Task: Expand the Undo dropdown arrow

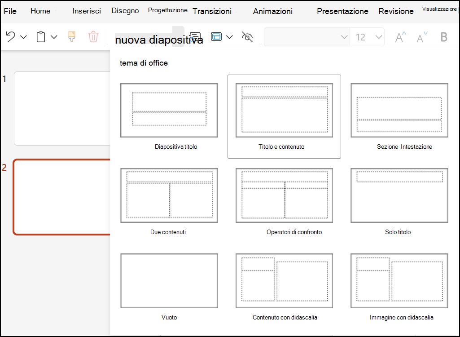Action: tap(23, 37)
